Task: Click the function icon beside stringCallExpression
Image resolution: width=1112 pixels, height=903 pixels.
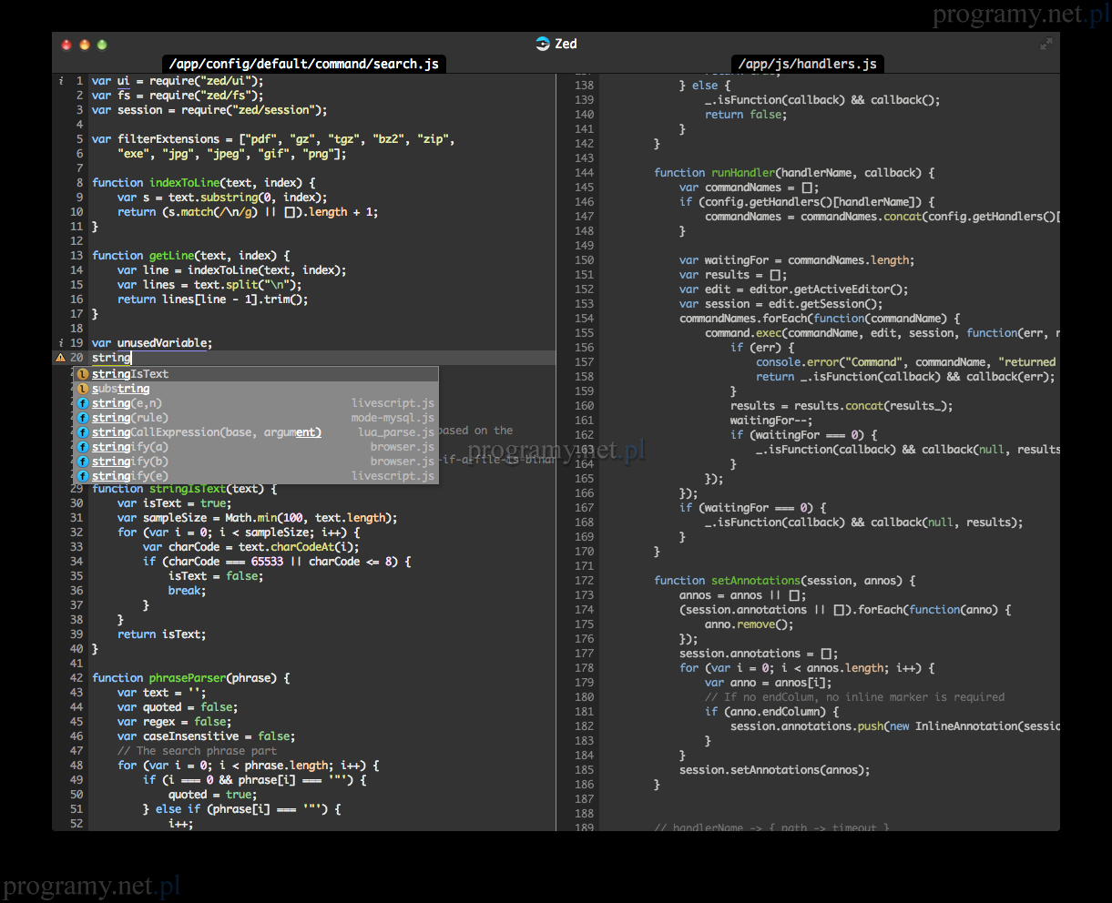Action: [x=83, y=432]
